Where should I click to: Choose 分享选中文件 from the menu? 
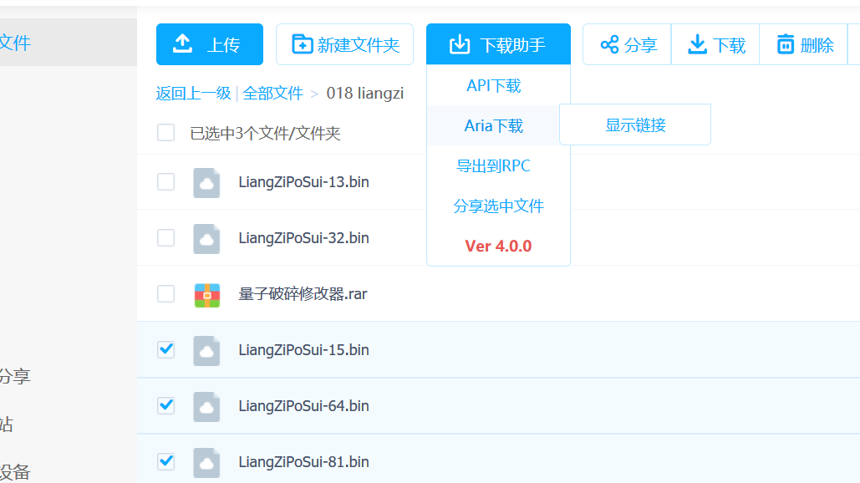(498, 206)
